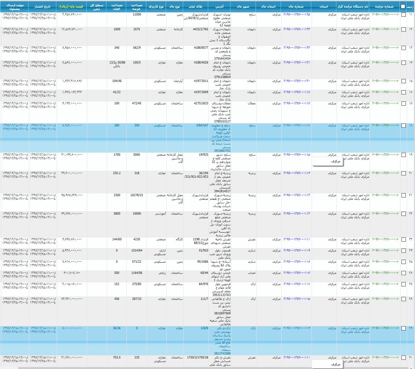Click the مهلت ارسال پیشنهاد column header
This screenshot has height=369, width=415.
14,7
